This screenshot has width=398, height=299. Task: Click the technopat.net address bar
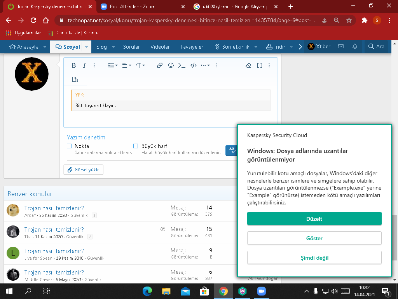click(190, 20)
